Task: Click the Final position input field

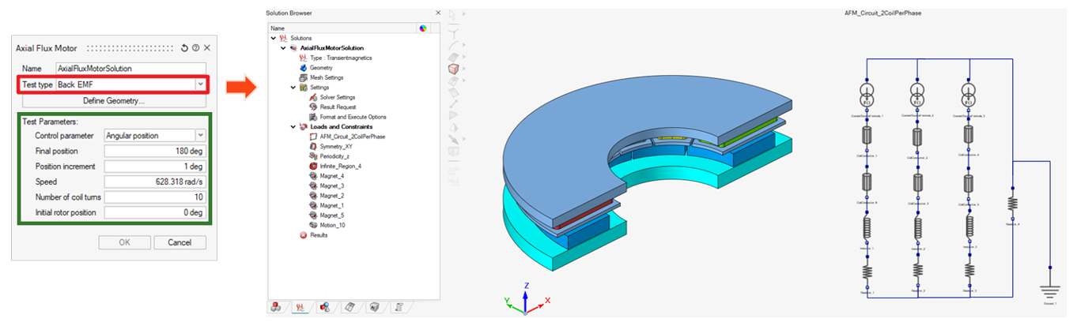Action: pos(155,151)
